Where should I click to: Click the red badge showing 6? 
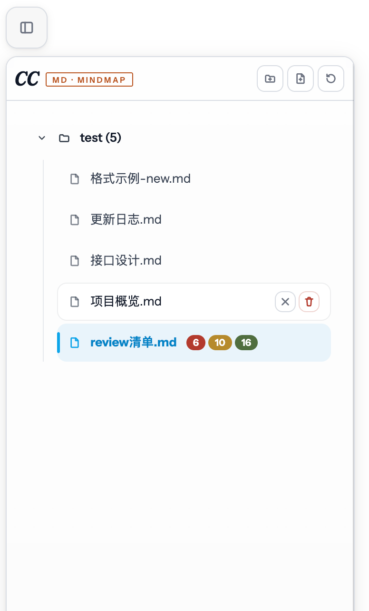(x=196, y=343)
